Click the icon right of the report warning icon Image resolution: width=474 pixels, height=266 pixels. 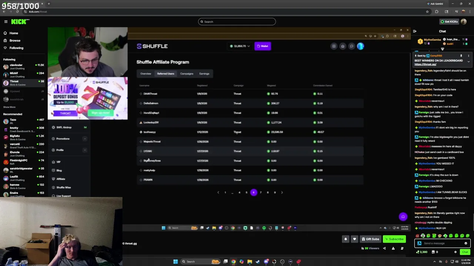click(402, 248)
